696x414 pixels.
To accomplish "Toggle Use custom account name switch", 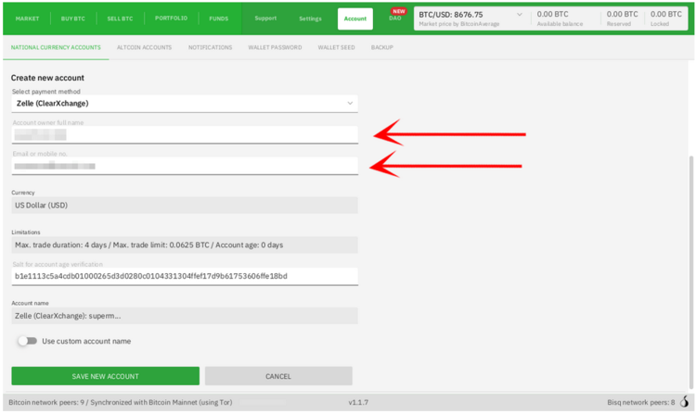I will tap(27, 341).
